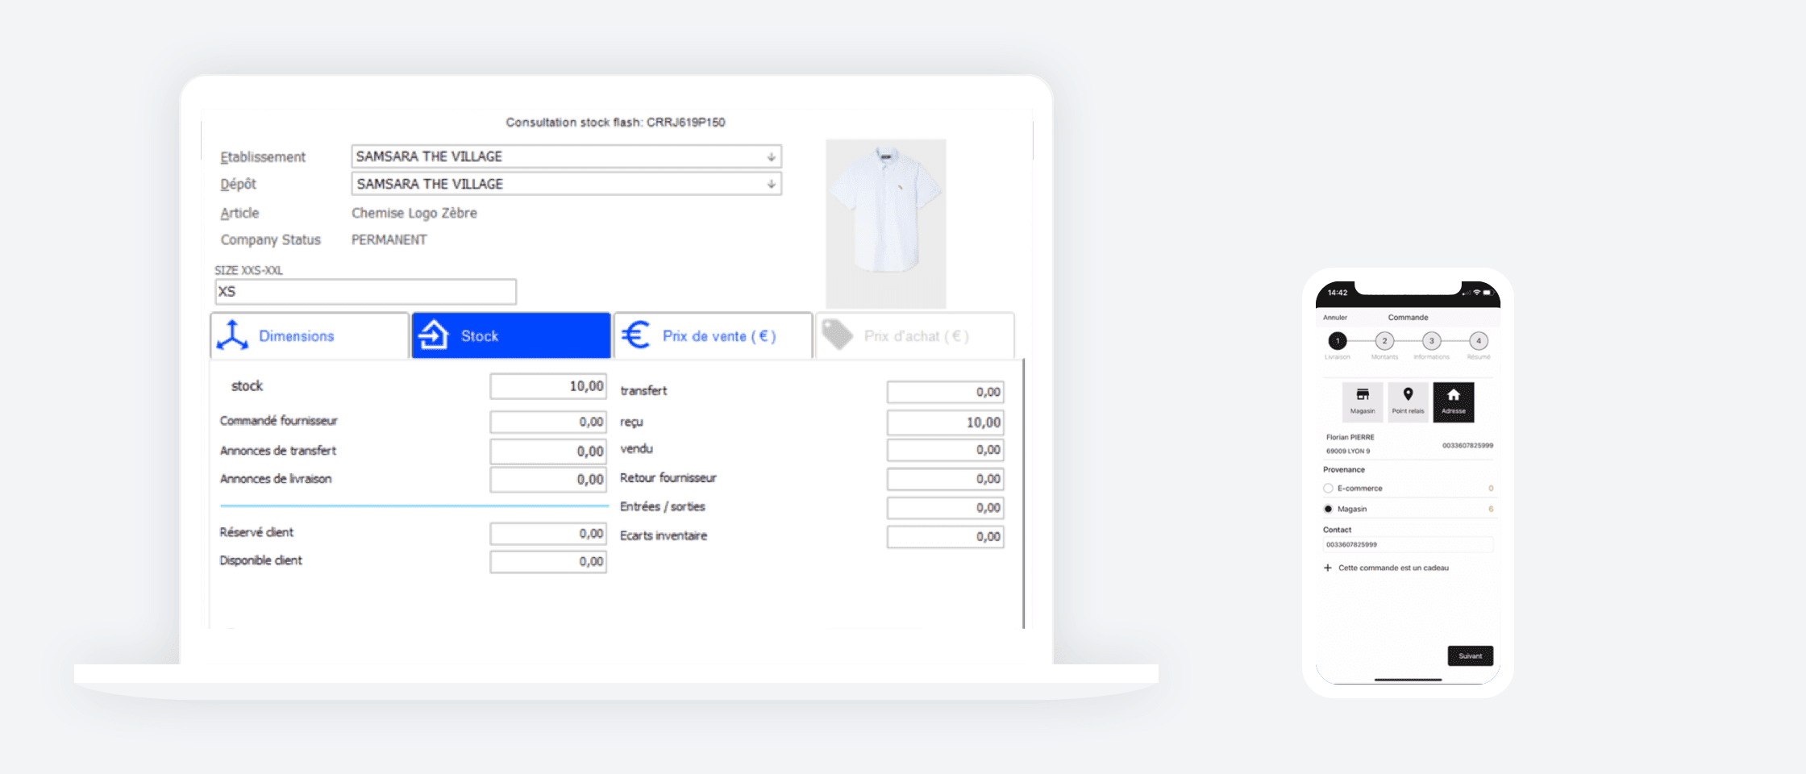
Task: Click the grey Prix d'achat tag icon
Action: tap(838, 335)
